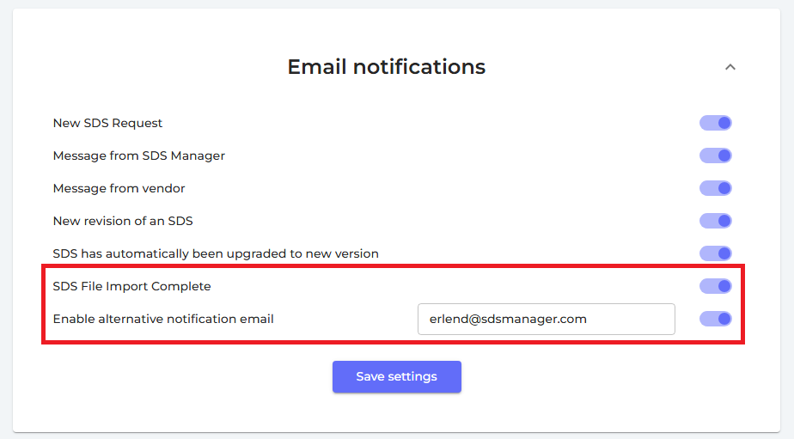Toggle alternative notification email switch
Screen dimensions: 794x439
[x=715, y=319]
